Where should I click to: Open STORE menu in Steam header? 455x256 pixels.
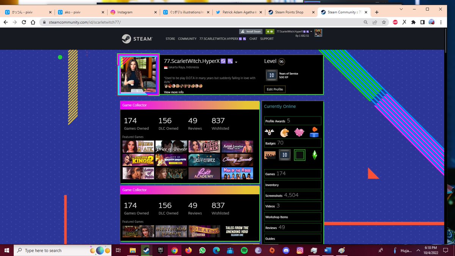point(170,39)
